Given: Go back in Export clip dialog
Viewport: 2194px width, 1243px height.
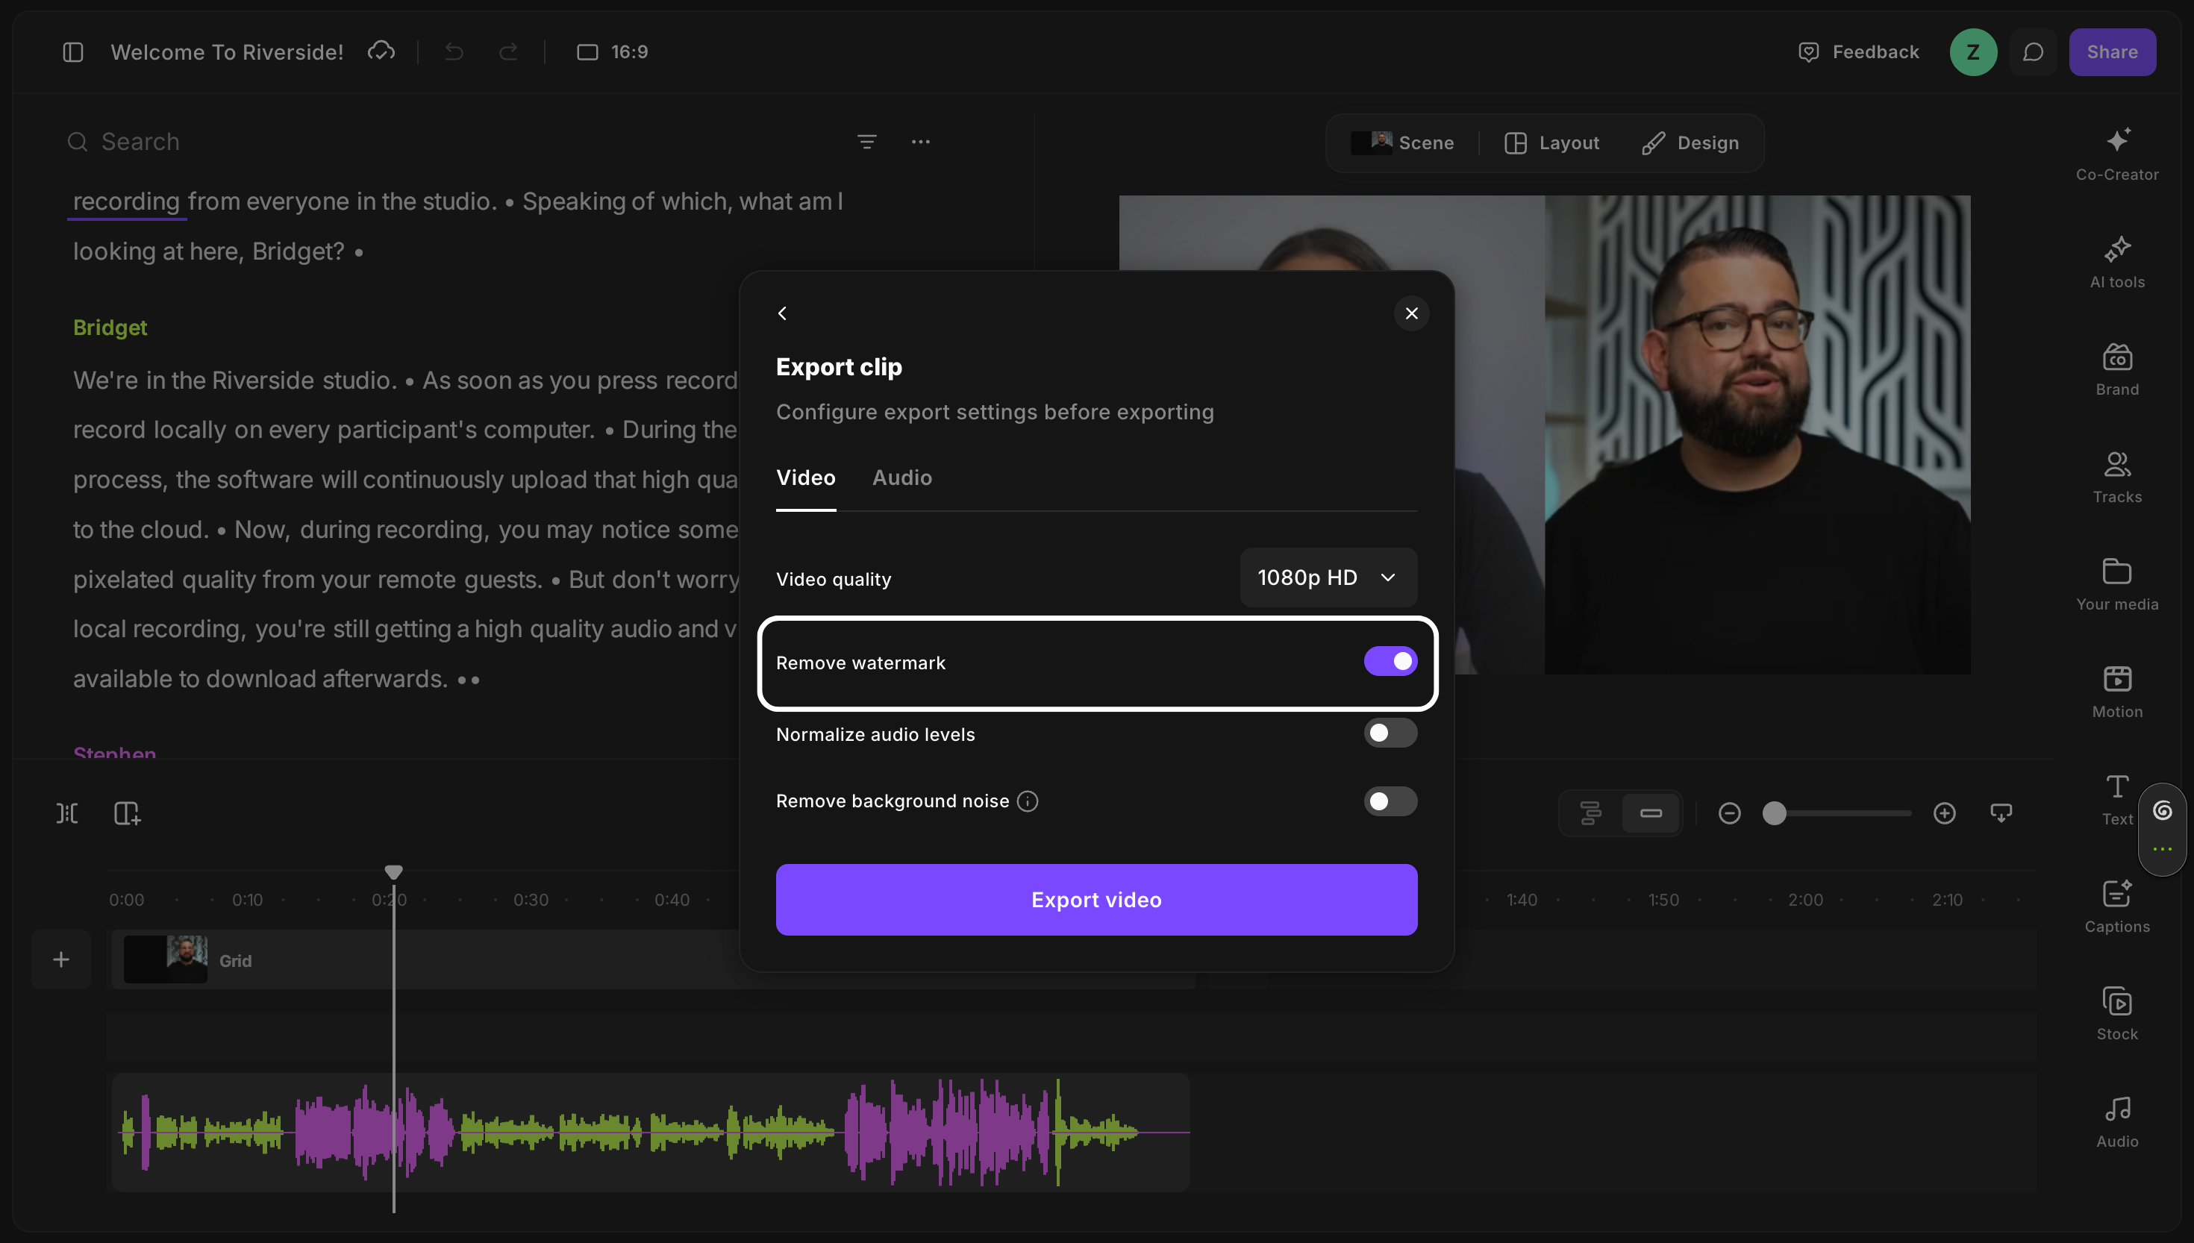Looking at the screenshot, I should click(x=782, y=313).
